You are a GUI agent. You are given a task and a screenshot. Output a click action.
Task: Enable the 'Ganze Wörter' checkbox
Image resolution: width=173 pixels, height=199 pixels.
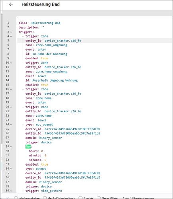(99, 198)
